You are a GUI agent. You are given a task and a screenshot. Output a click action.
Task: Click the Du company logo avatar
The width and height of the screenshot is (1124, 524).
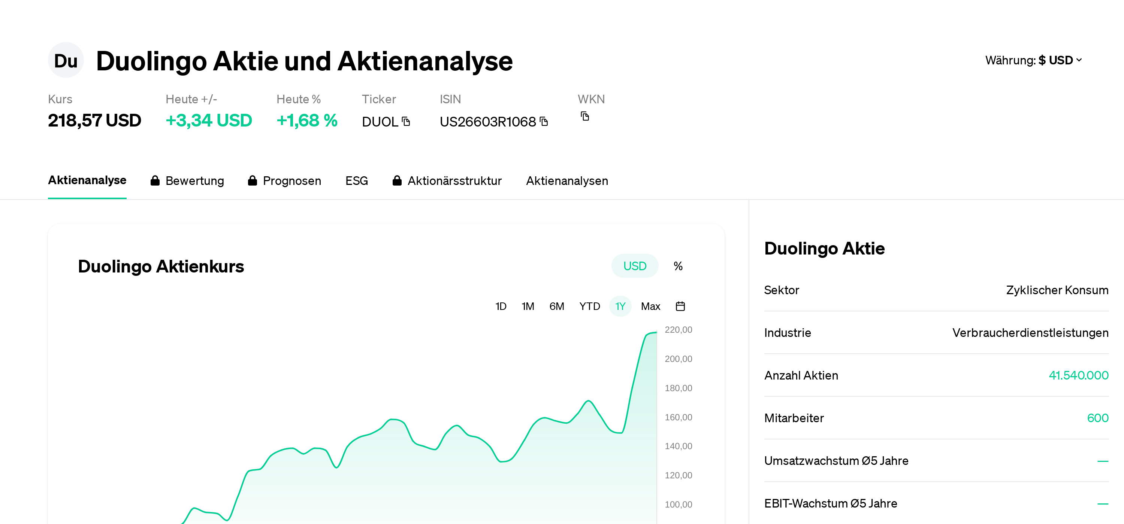click(x=66, y=60)
